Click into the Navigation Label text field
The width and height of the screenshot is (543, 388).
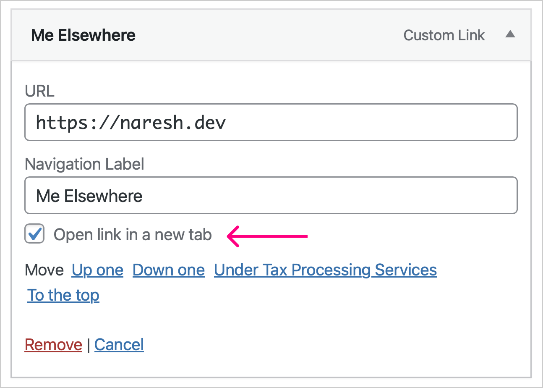tap(271, 195)
